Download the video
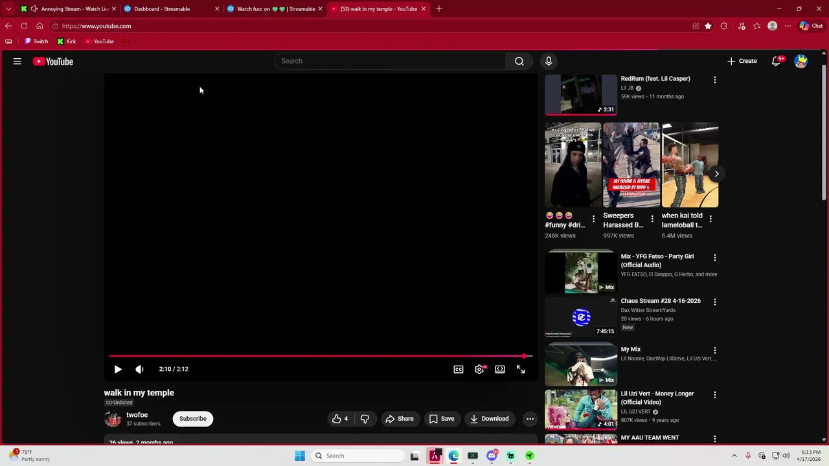829x466 pixels. tap(490, 419)
